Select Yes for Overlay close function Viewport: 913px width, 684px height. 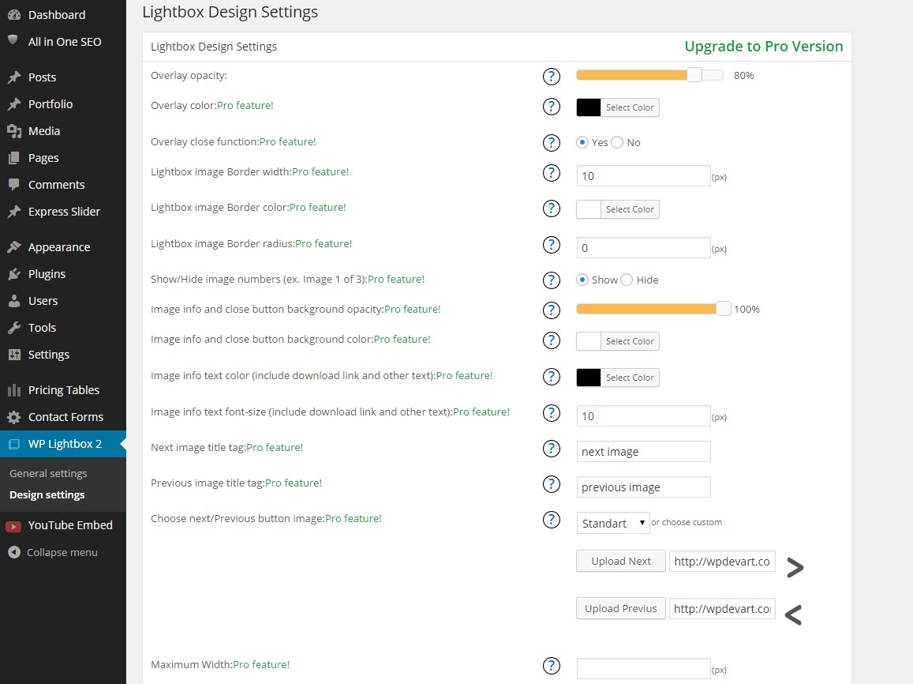[x=582, y=142]
